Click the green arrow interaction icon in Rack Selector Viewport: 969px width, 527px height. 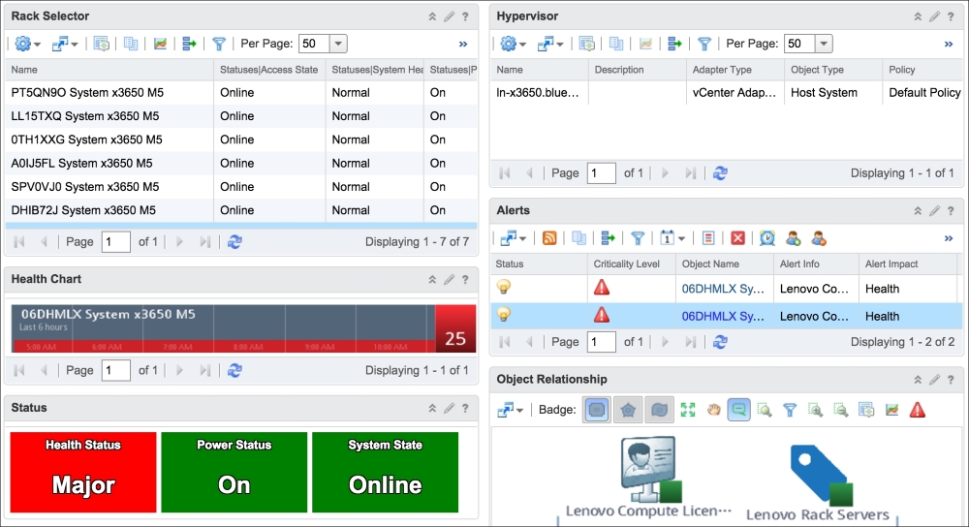point(189,44)
